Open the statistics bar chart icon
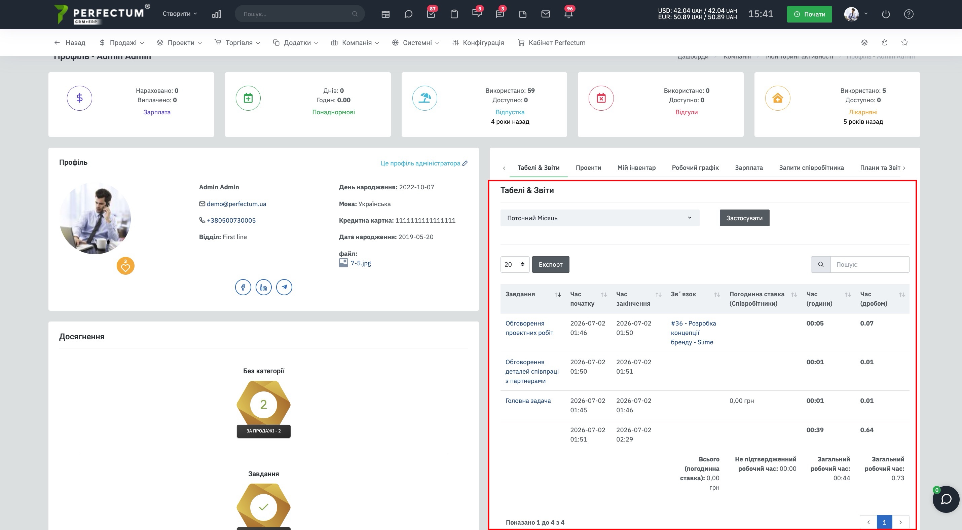This screenshot has width=962, height=530. click(x=217, y=14)
